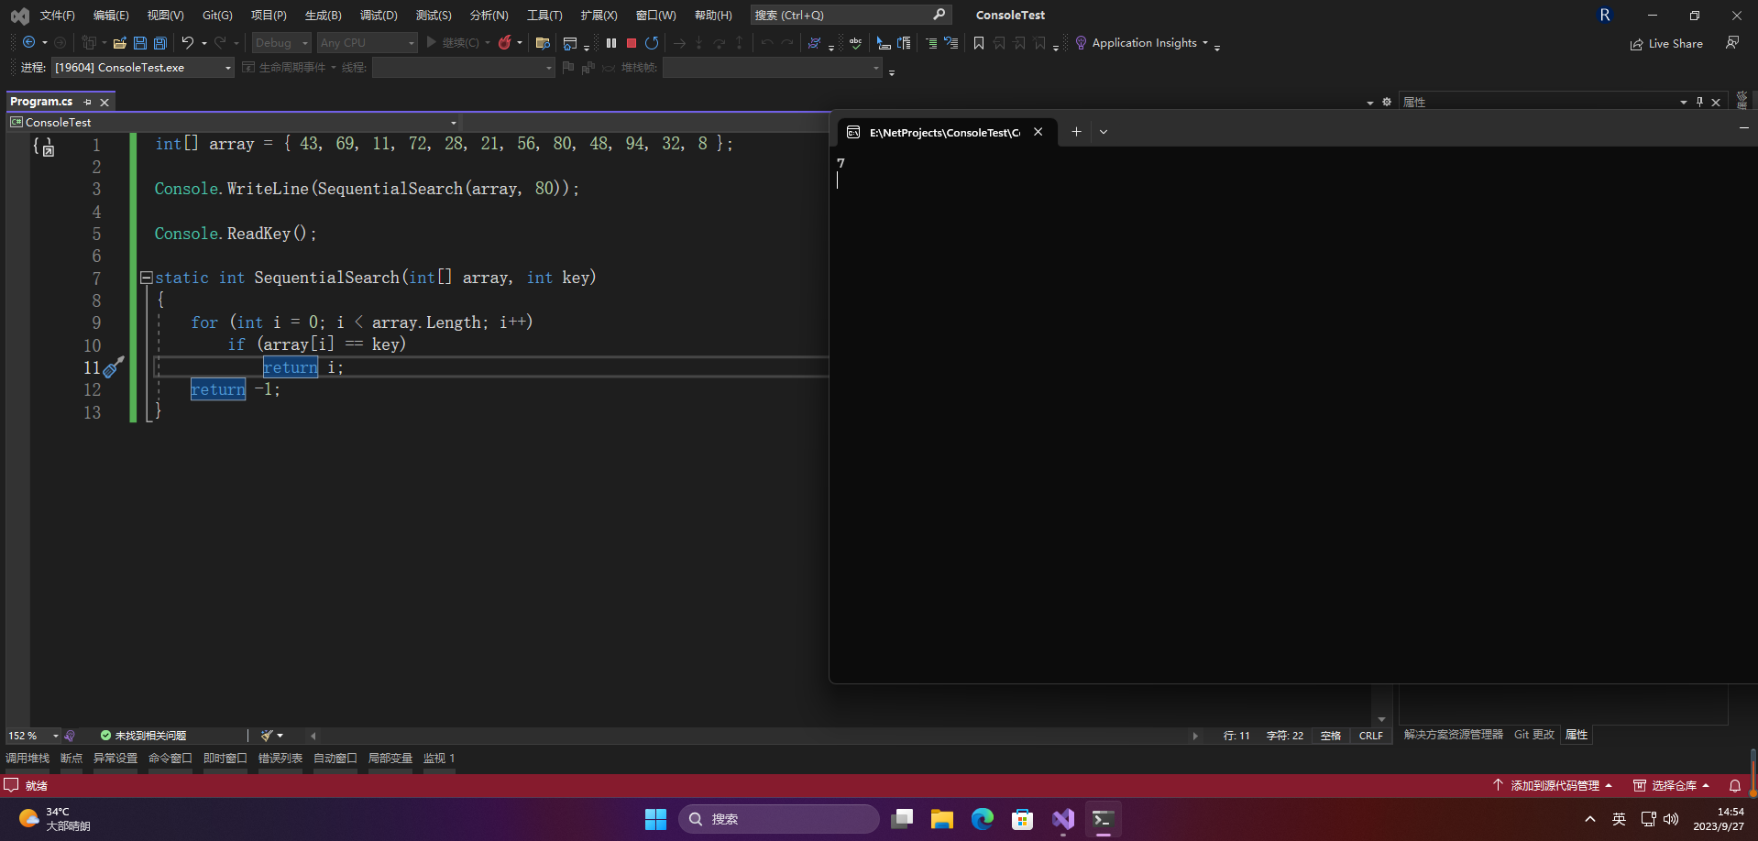1758x841 pixels.
Task: Click the Live Share button
Action: [x=1666, y=43]
